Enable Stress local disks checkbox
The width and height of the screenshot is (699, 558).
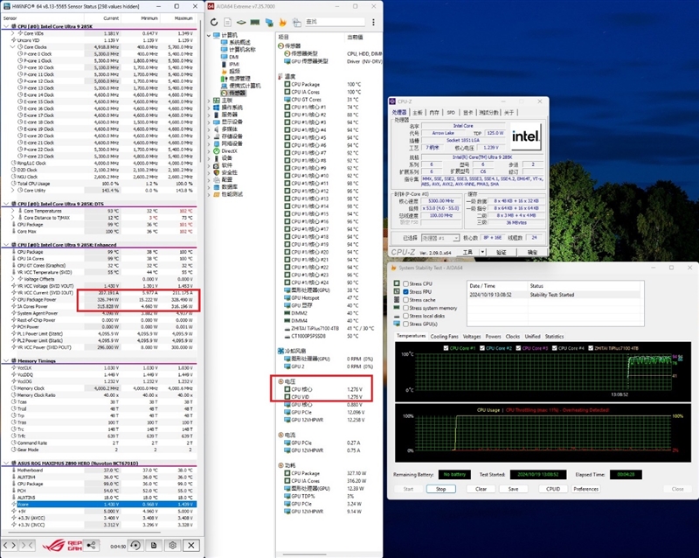[x=405, y=316]
